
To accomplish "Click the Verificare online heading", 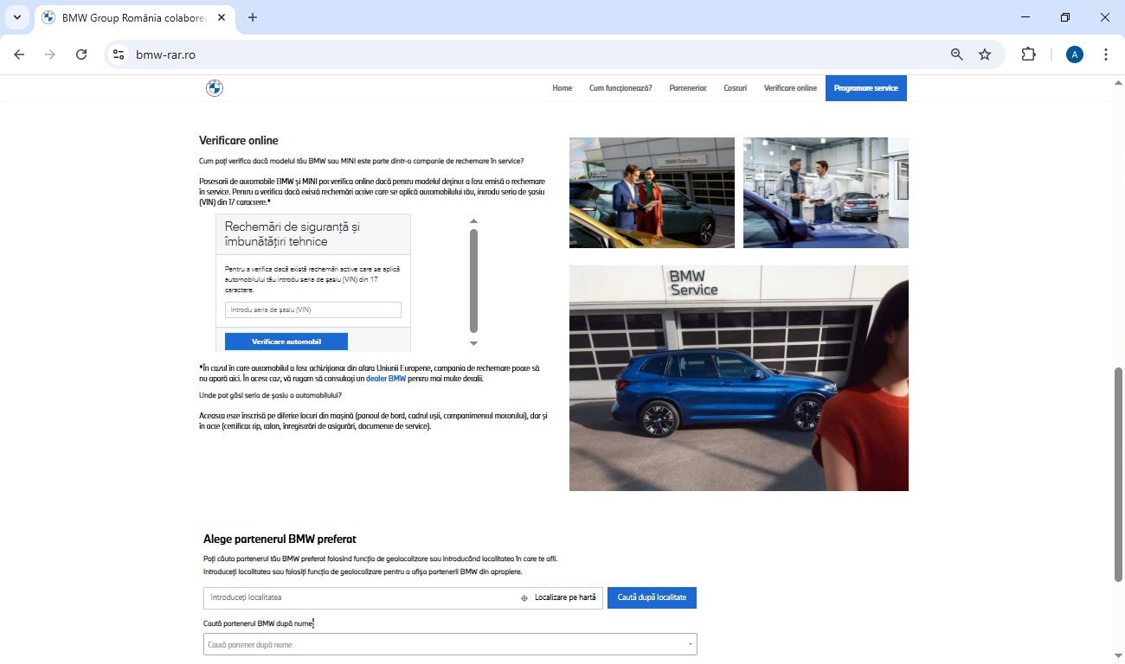I will (x=239, y=140).
